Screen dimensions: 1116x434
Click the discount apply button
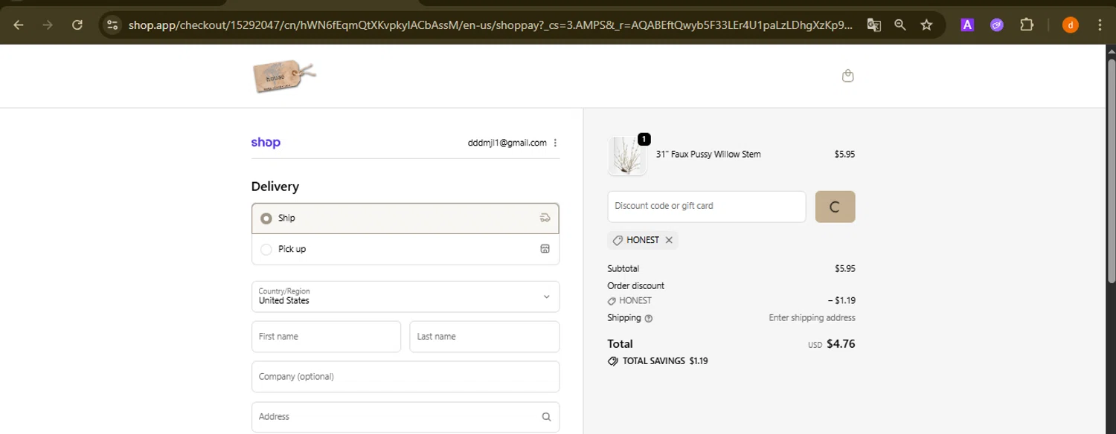coord(835,207)
